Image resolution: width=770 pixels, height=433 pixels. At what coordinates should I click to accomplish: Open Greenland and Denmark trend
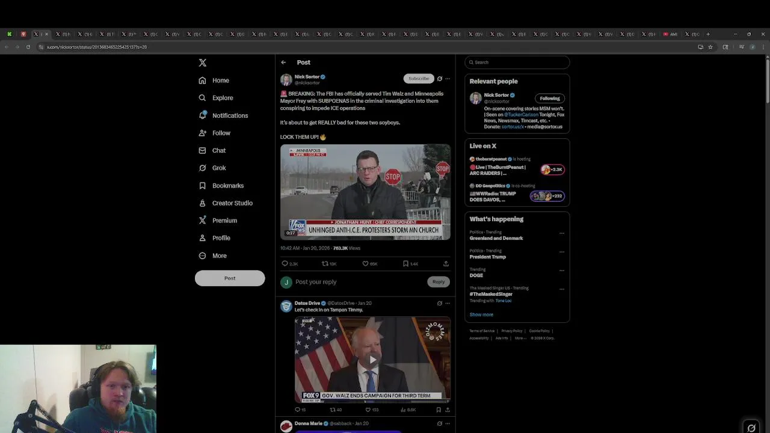[x=496, y=239]
